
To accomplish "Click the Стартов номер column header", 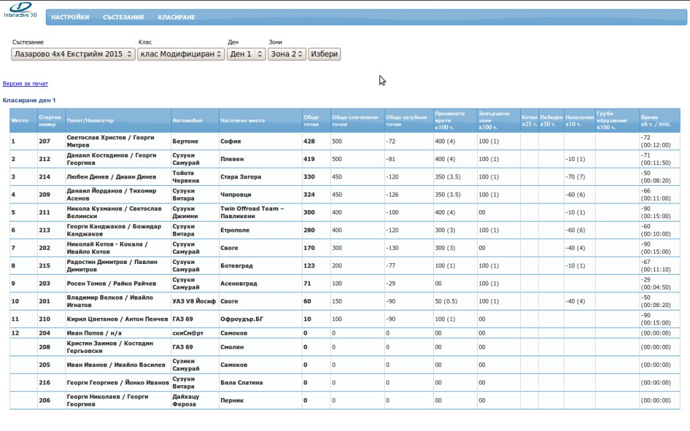I will [51, 121].
